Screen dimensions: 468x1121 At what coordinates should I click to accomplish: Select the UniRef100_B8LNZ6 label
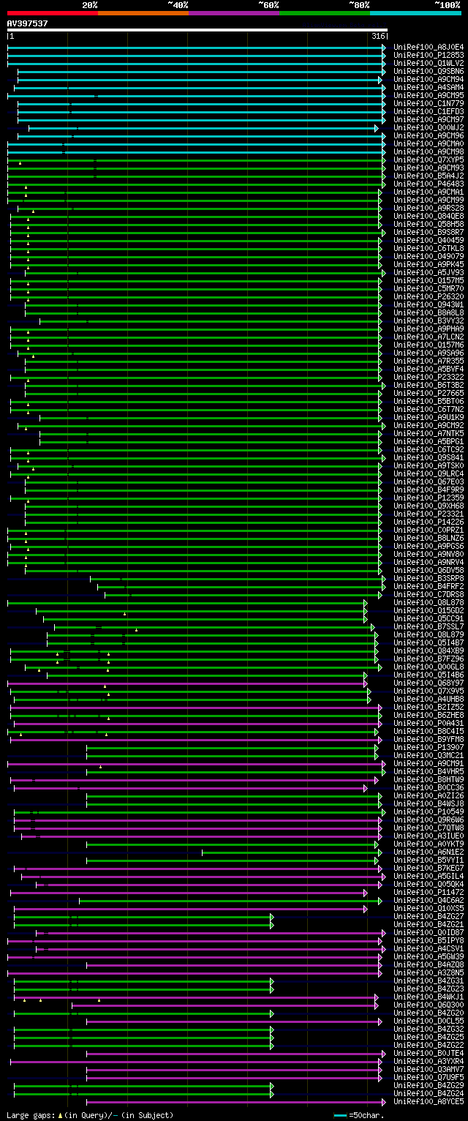coord(429,538)
